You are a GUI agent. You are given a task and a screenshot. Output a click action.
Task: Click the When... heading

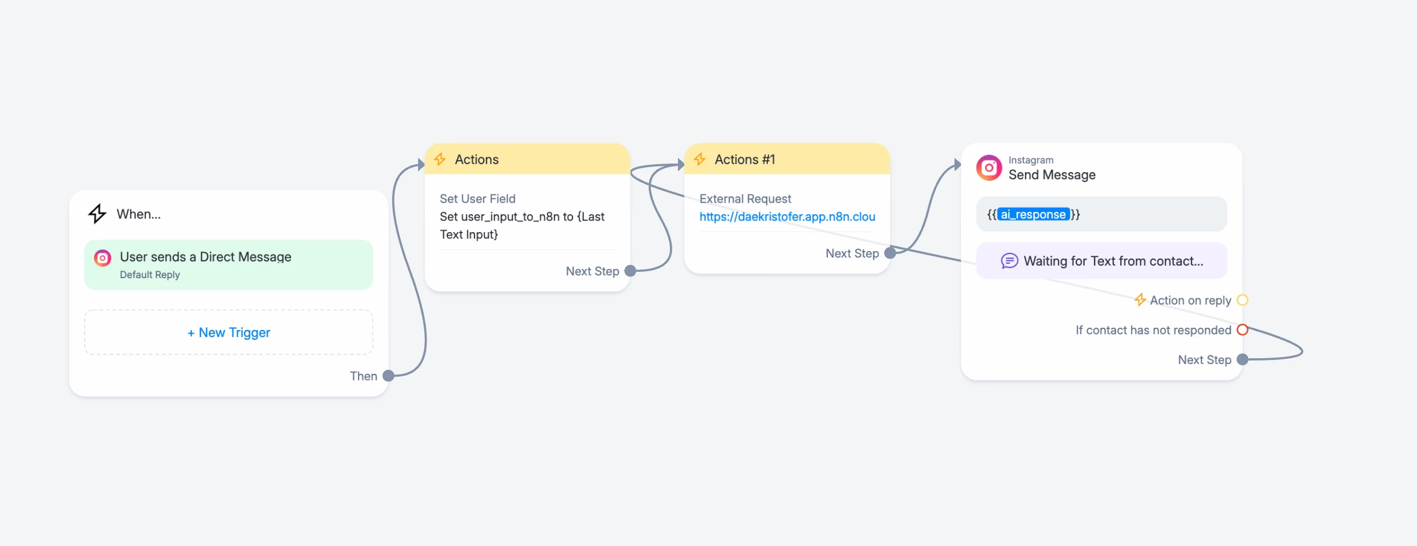(x=139, y=214)
